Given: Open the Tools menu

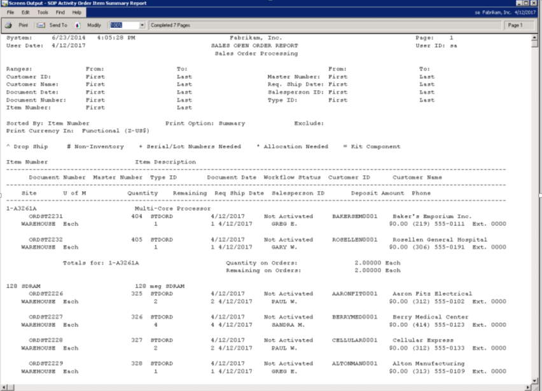Looking at the screenshot, I should point(43,12).
